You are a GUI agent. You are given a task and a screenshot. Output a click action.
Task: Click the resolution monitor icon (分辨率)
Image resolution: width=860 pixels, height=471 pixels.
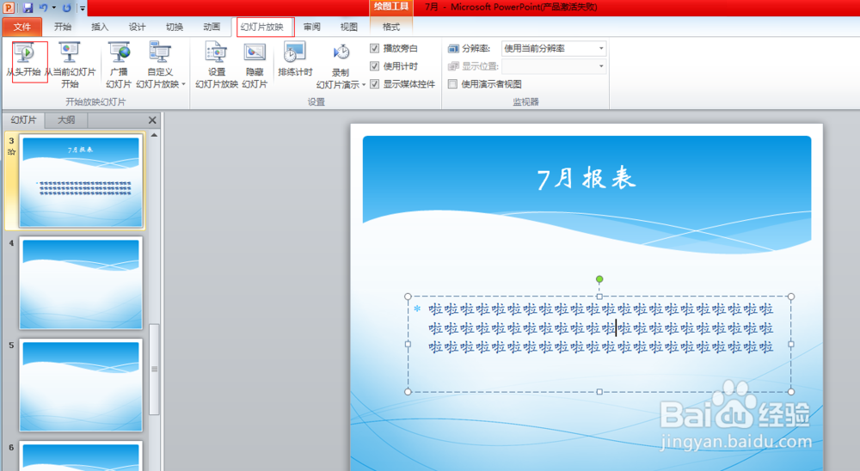pyautogui.click(x=453, y=49)
